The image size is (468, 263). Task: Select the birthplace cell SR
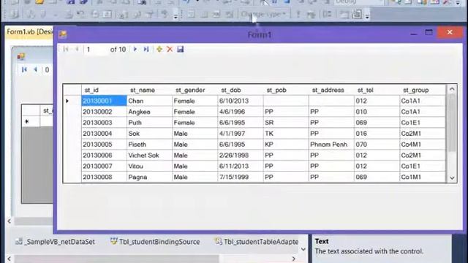[x=286, y=123]
